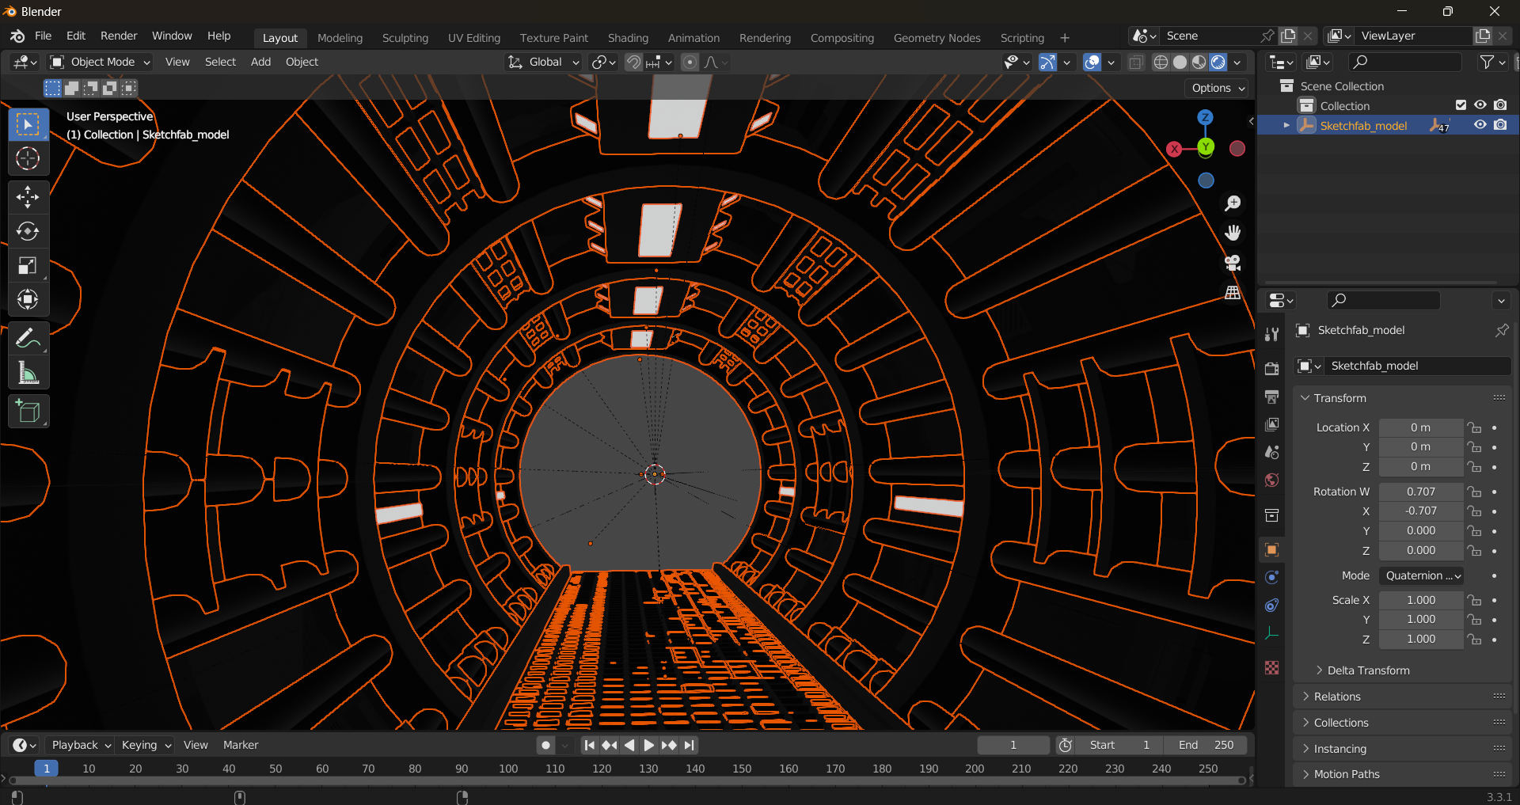Expand the Delta Transform section

click(1367, 670)
